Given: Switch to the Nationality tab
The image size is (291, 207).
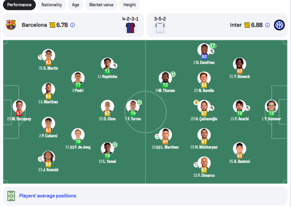Looking at the screenshot, I should pyautogui.click(x=51, y=5).
